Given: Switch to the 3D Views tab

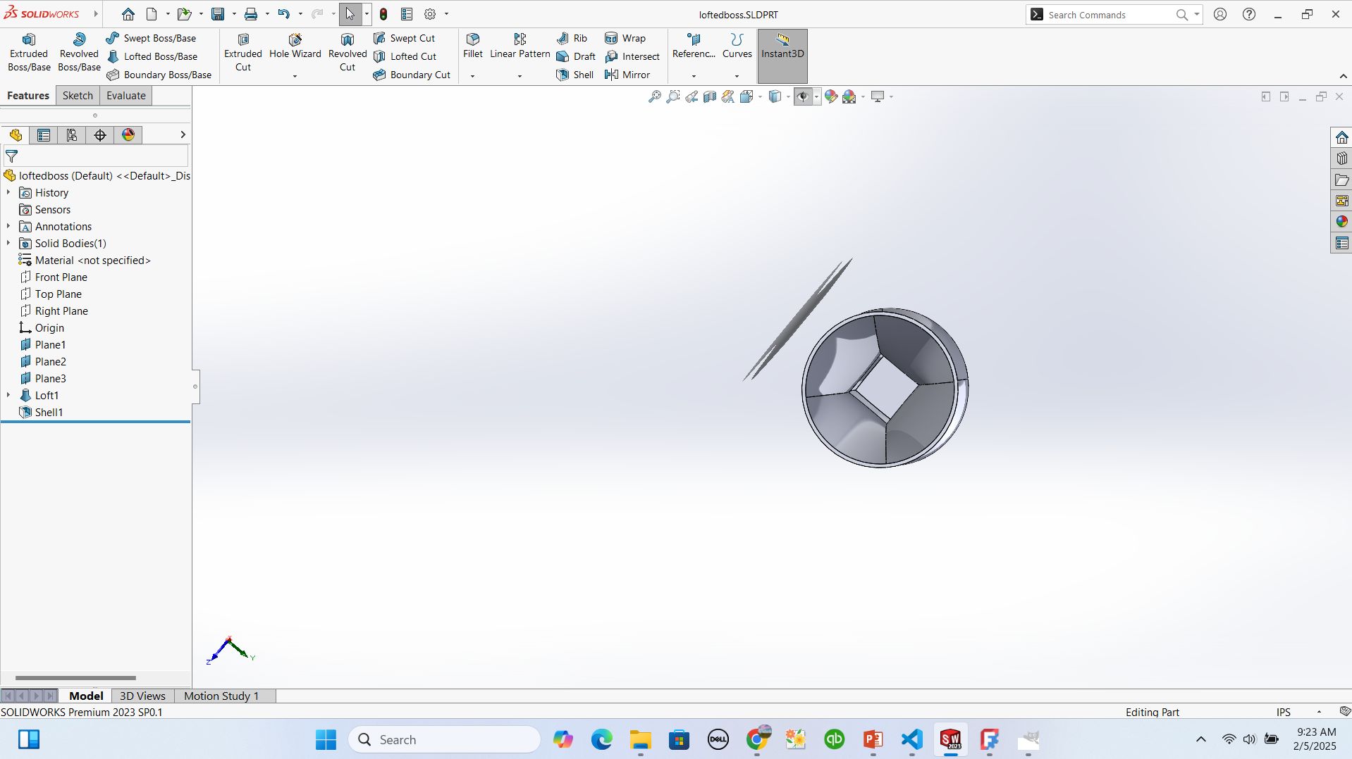Looking at the screenshot, I should coord(142,696).
